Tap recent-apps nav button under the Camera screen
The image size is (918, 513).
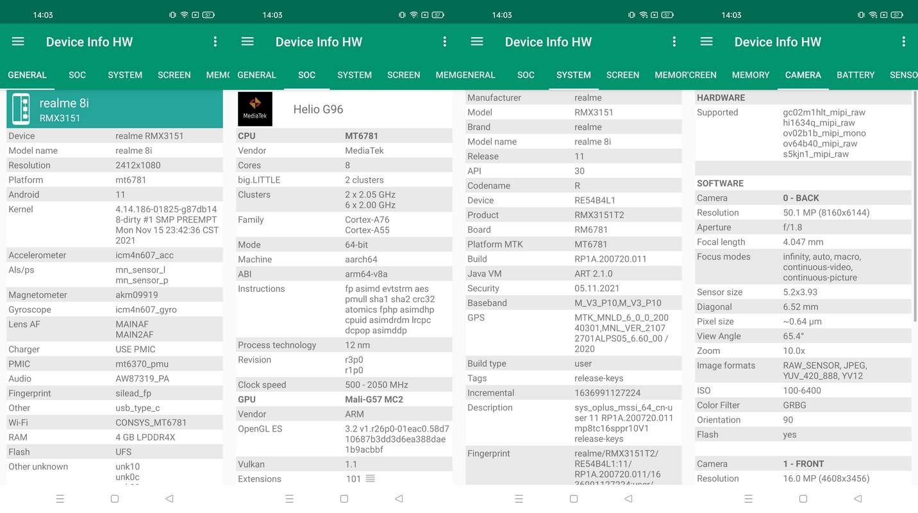click(x=749, y=498)
